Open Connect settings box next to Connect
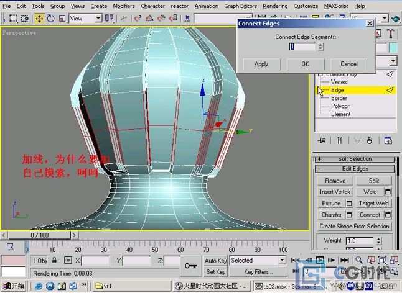The height and width of the screenshot is (293, 402). [388, 215]
